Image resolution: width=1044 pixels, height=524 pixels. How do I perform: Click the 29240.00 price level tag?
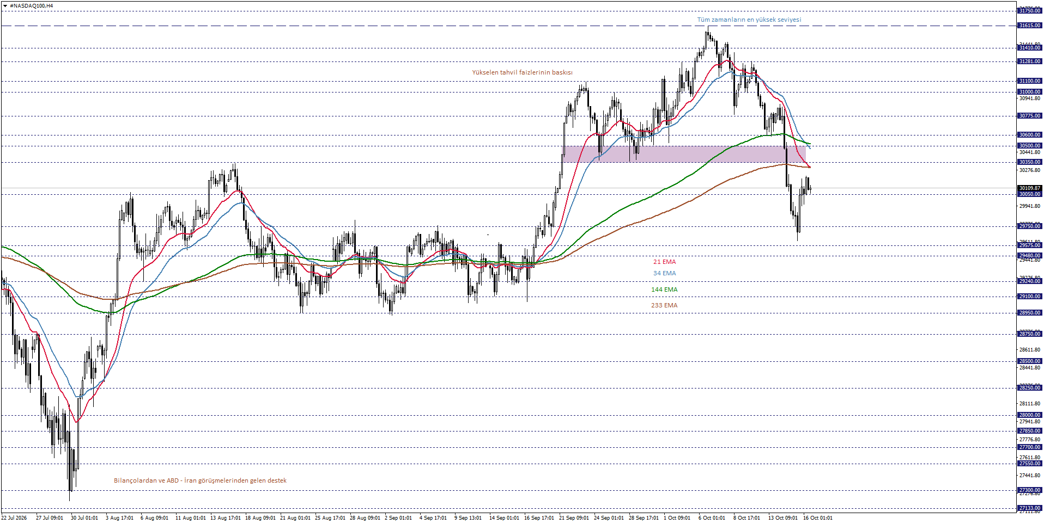point(1029,281)
